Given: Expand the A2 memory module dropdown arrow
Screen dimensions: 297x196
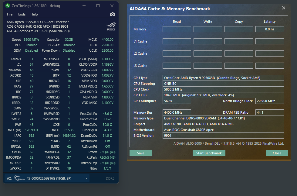Looking at the screenshot, I should pos(86,178).
